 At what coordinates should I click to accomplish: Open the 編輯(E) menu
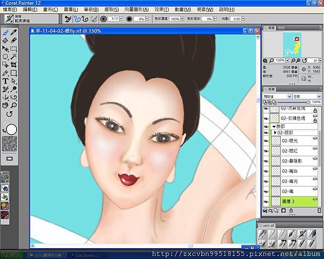click(x=30, y=10)
